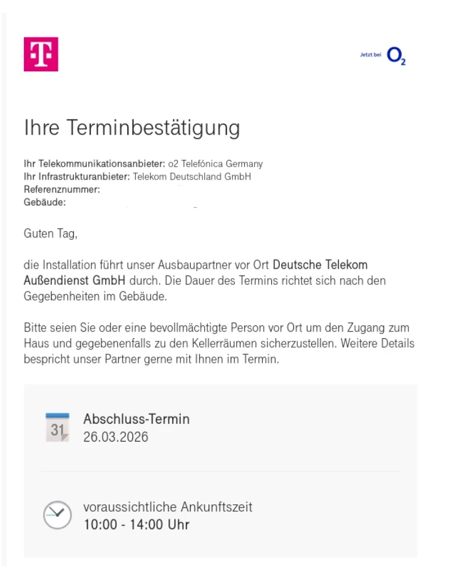Click the time range 10:00 - 14:00 Uhr
Viewport: 473px width, 580px height.
tap(137, 525)
